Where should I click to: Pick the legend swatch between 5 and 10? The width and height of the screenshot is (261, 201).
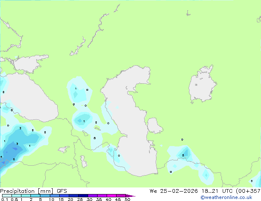tap(45, 196)
